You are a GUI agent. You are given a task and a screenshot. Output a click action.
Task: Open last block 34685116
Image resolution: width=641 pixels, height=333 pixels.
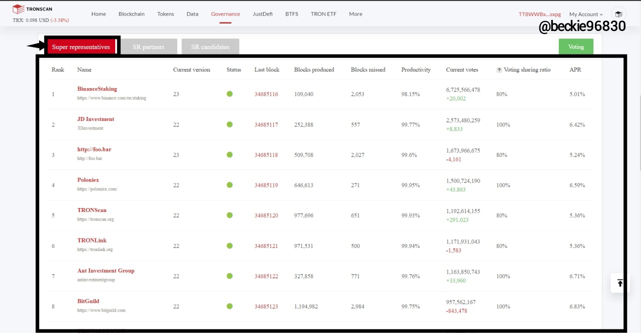pyautogui.click(x=266, y=94)
